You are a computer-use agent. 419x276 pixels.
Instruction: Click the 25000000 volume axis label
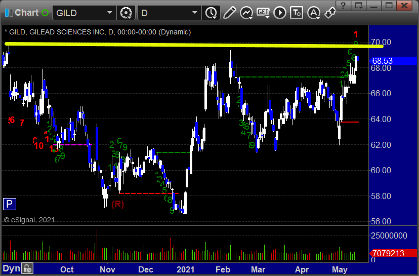click(x=389, y=235)
